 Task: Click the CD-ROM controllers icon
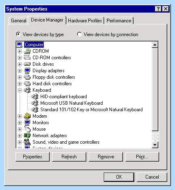[27, 58]
